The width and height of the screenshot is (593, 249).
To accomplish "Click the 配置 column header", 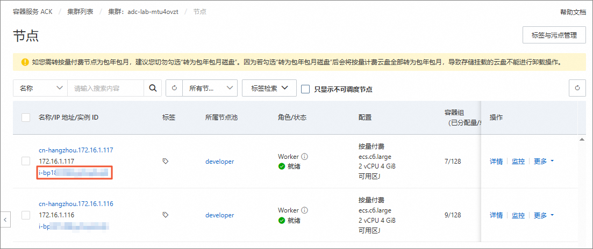I will tap(365, 118).
